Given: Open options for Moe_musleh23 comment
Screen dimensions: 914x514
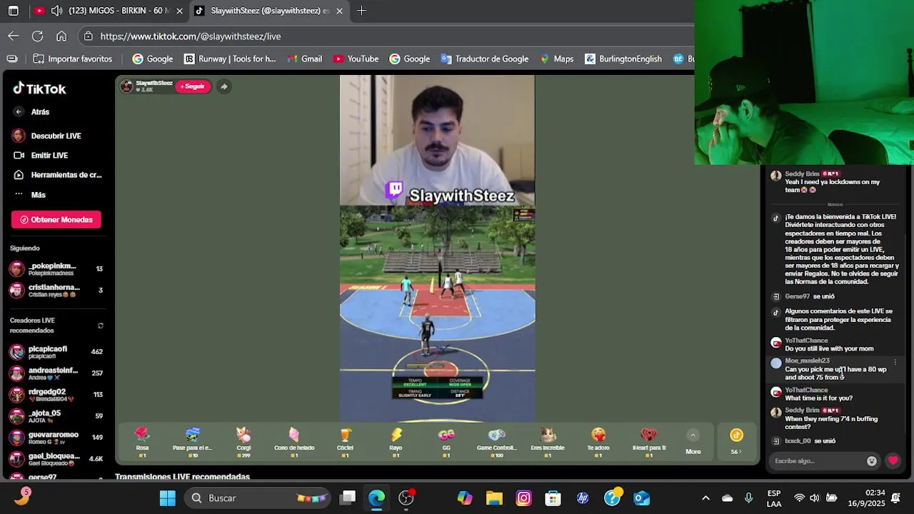Looking at the screenshot, I should click(895, 362).
